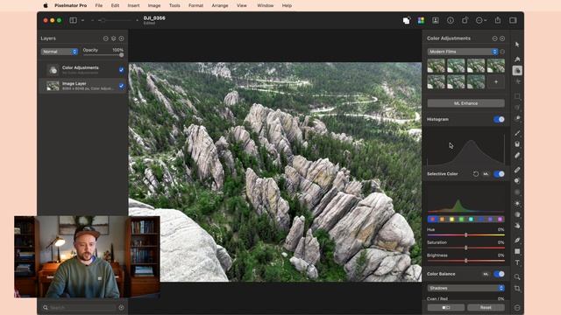Click the rotate square icon in the title bar
The width and height of the screenshot is (561, 315).
tap(465, 20)
